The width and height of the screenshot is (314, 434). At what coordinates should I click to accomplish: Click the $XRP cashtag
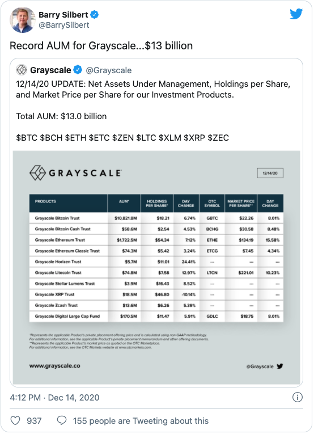(194, 137)
